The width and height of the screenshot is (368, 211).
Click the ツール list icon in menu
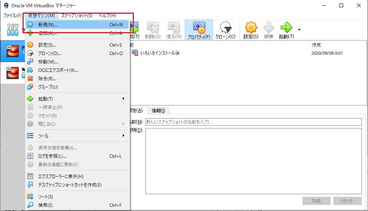30,136
